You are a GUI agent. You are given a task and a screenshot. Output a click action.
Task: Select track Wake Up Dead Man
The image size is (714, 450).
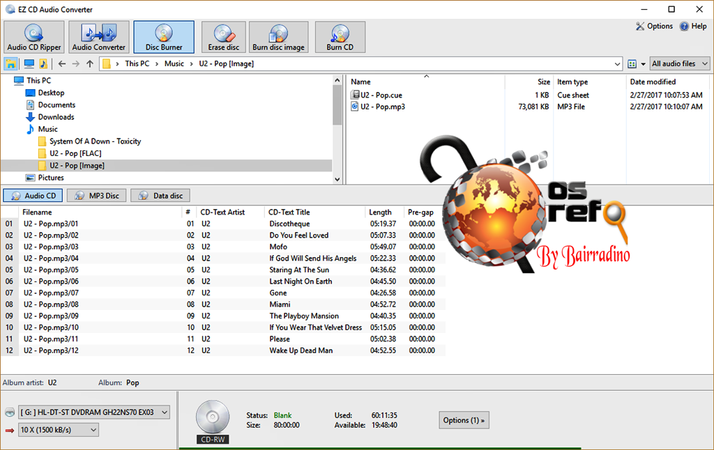coord(223,351)
